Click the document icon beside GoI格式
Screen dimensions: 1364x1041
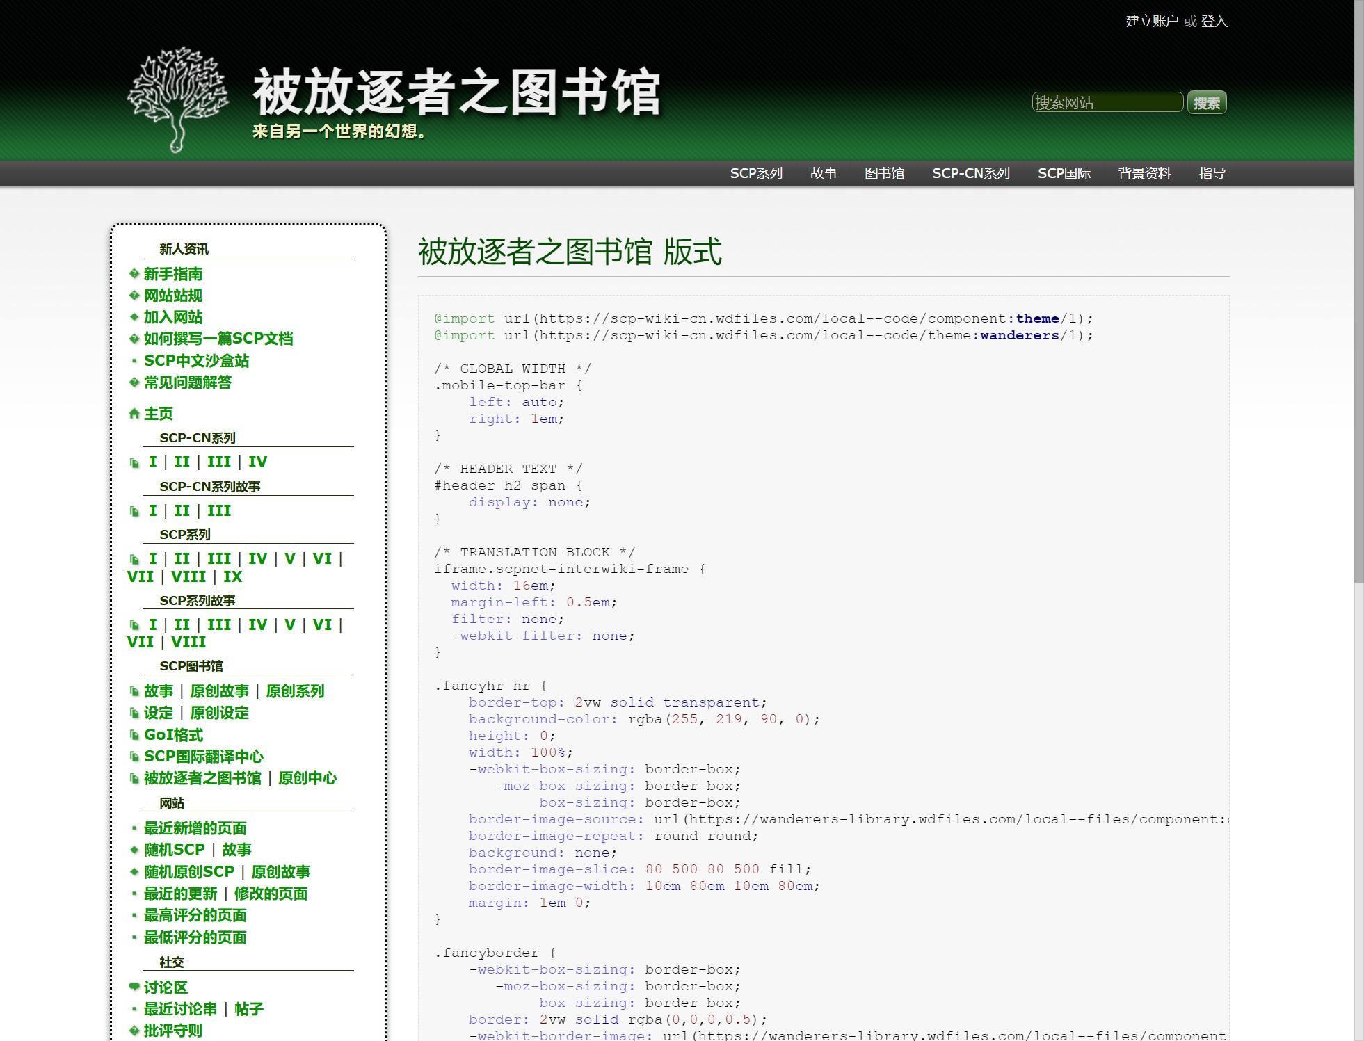pos(134,735)
